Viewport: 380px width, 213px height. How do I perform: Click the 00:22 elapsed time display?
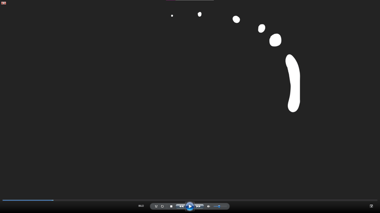pyautogui.click(x=141, y=206)
